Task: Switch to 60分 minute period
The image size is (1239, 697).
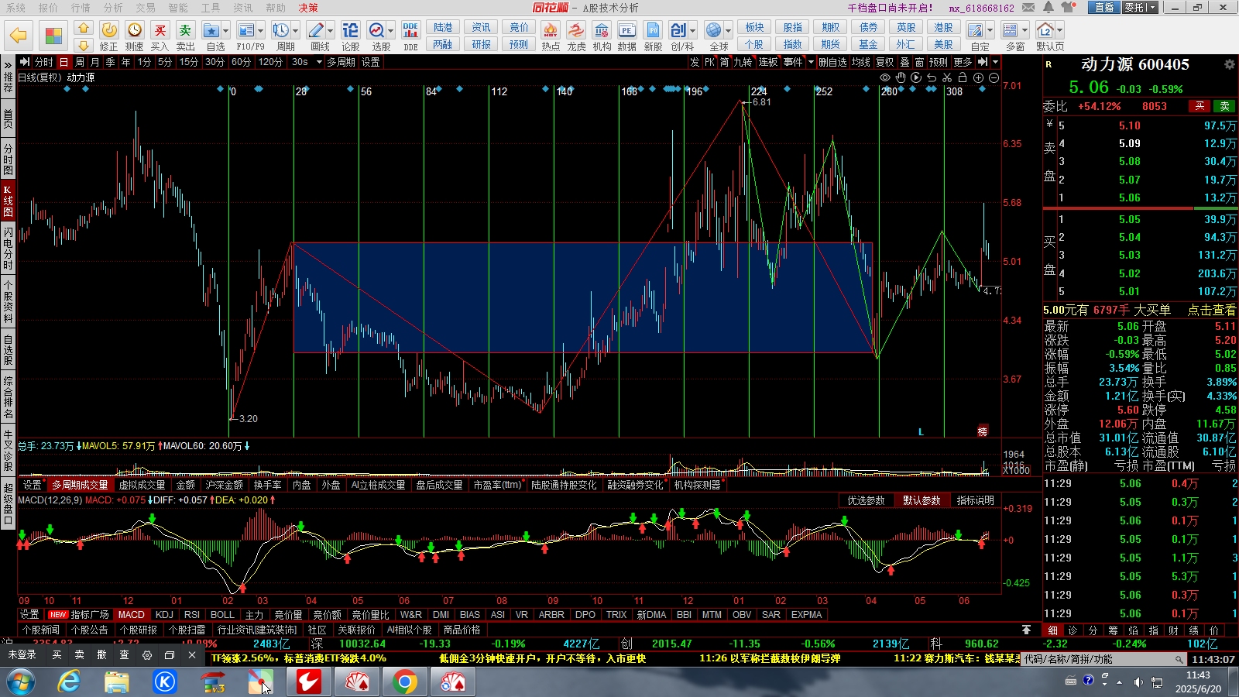Action: pos(241,62)
